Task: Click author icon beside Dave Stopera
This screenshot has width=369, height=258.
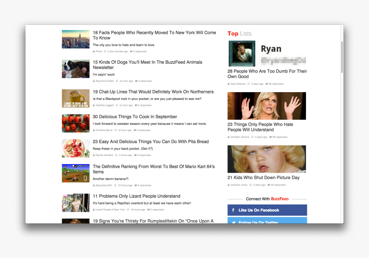Action: pos(229,84)
